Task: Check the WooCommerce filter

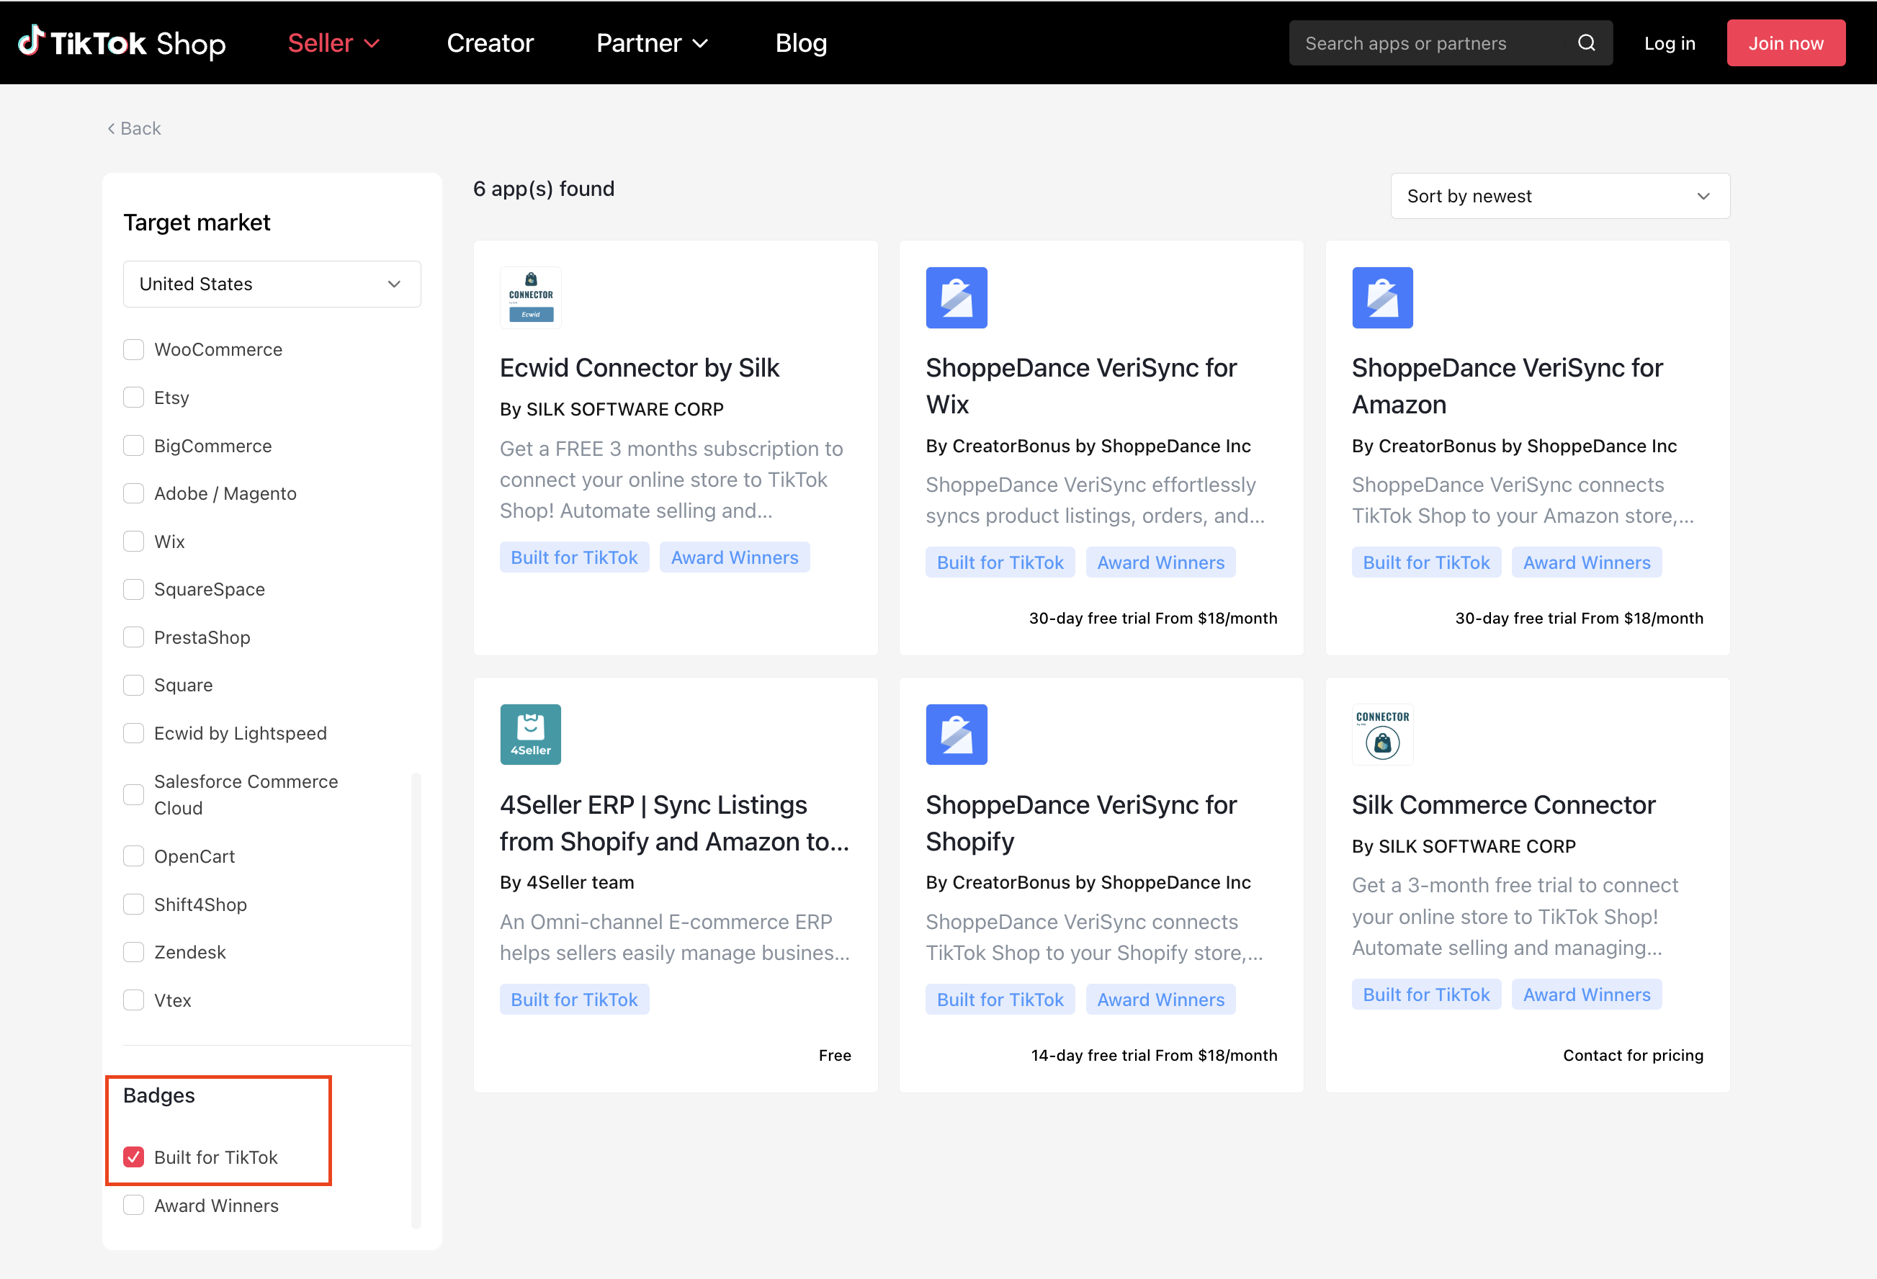Action: click(x=133, y=349)
